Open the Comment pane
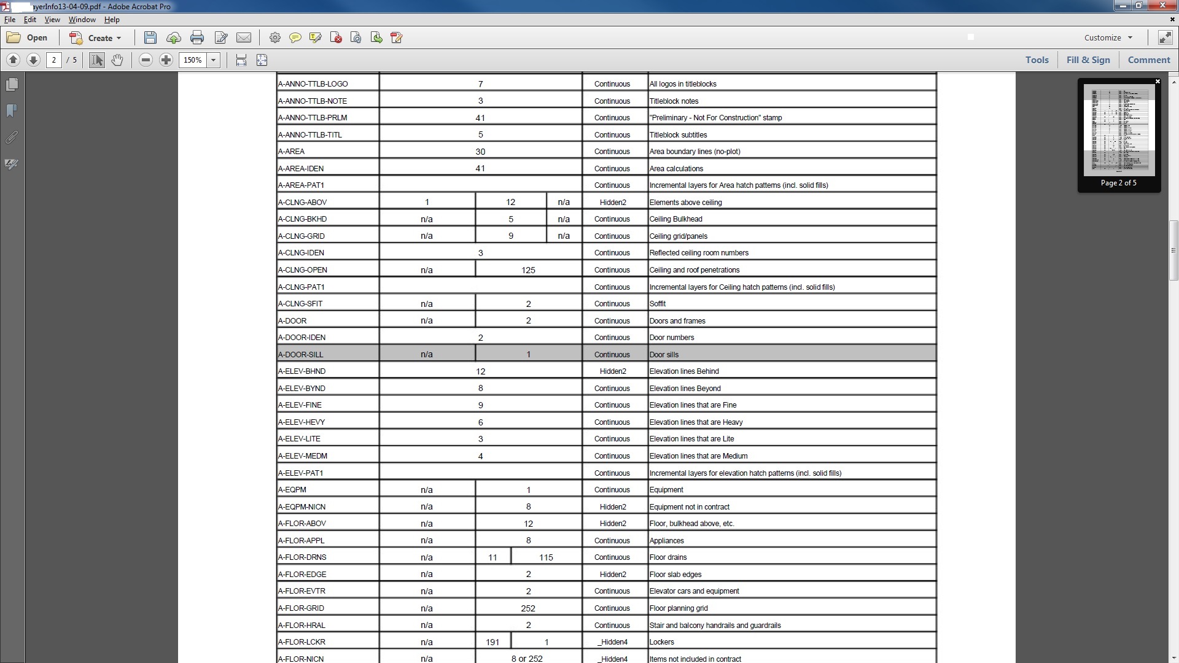The image size is (1179, 663). tap(1148, 60)
